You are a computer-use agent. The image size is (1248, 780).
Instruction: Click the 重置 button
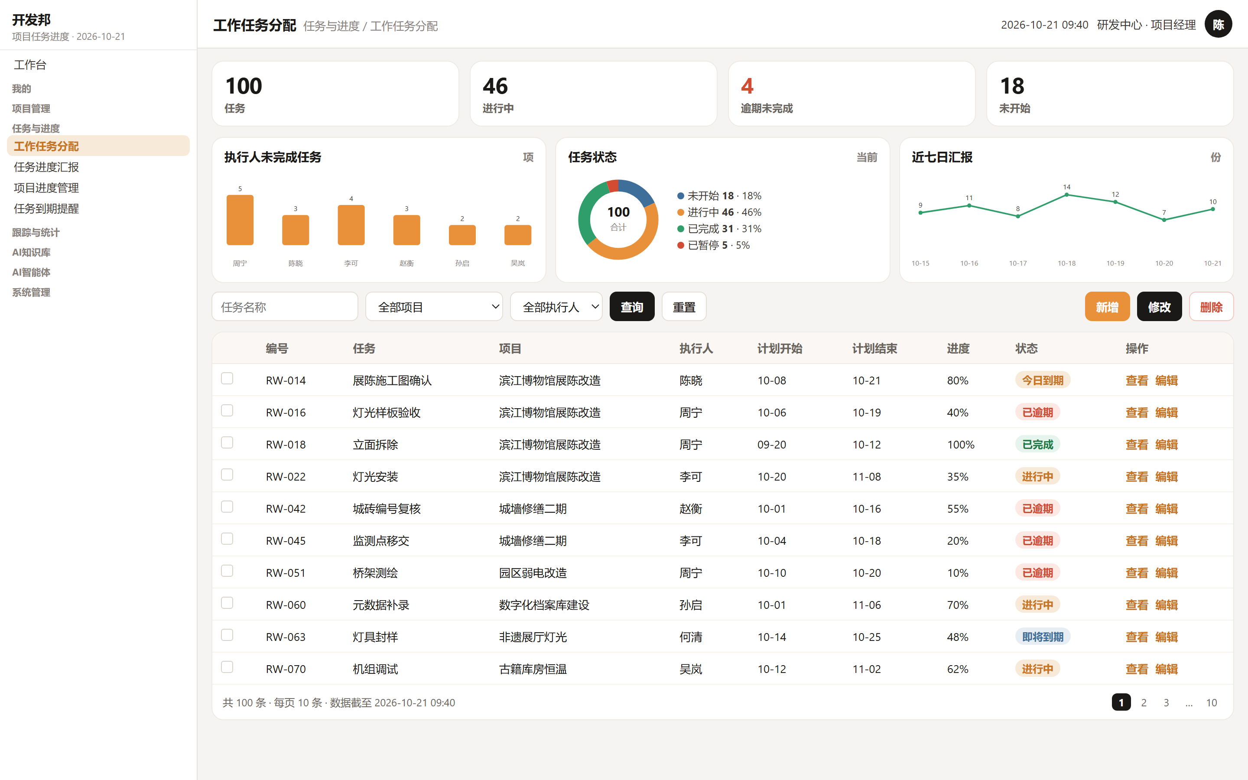pyautogui.click(x=684, y=307)
